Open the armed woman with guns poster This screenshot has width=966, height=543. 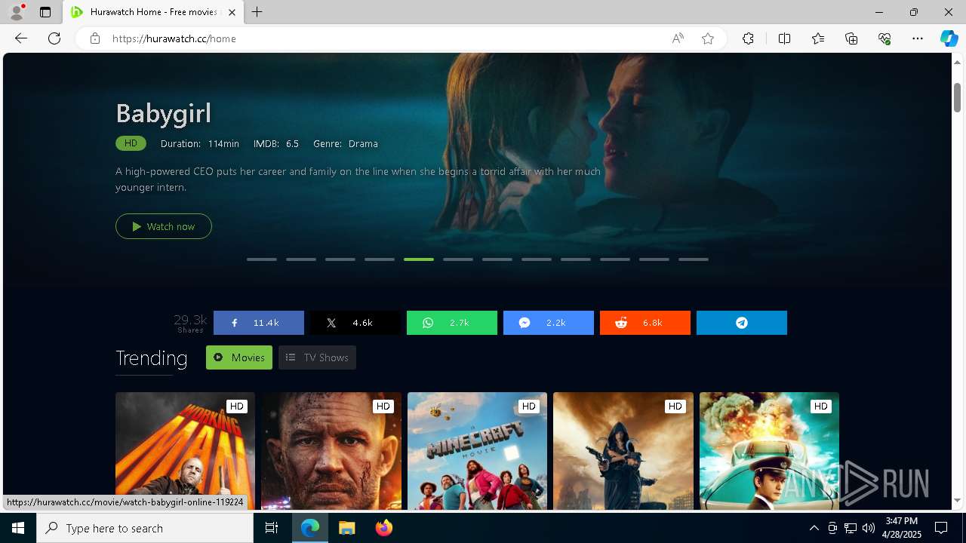pos(623,451)
